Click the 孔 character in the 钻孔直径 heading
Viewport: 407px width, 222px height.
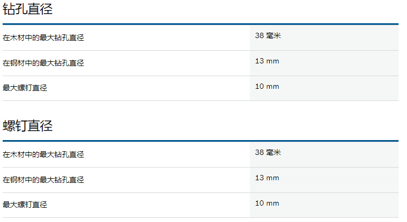click(21, 9)
